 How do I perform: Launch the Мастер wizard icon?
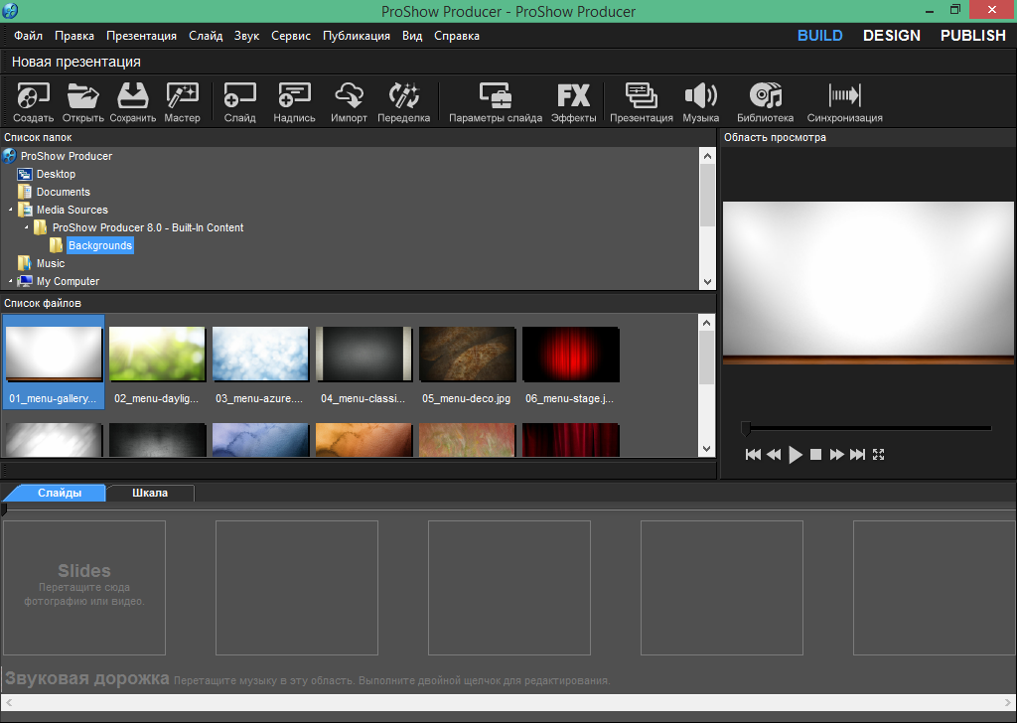(183, 102)
